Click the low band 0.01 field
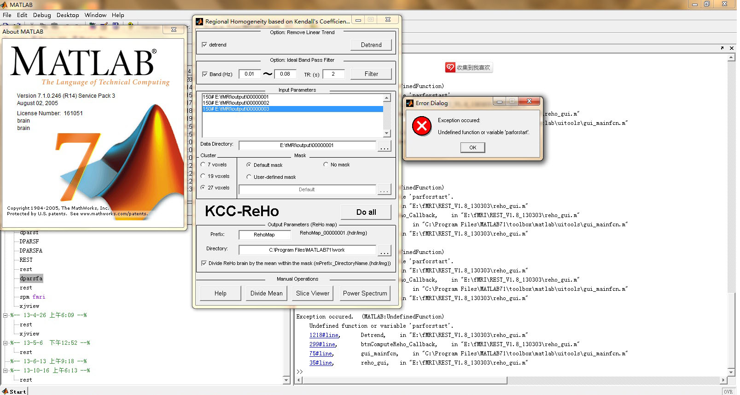This screenshot has height=395, width=740. [250, 74]
